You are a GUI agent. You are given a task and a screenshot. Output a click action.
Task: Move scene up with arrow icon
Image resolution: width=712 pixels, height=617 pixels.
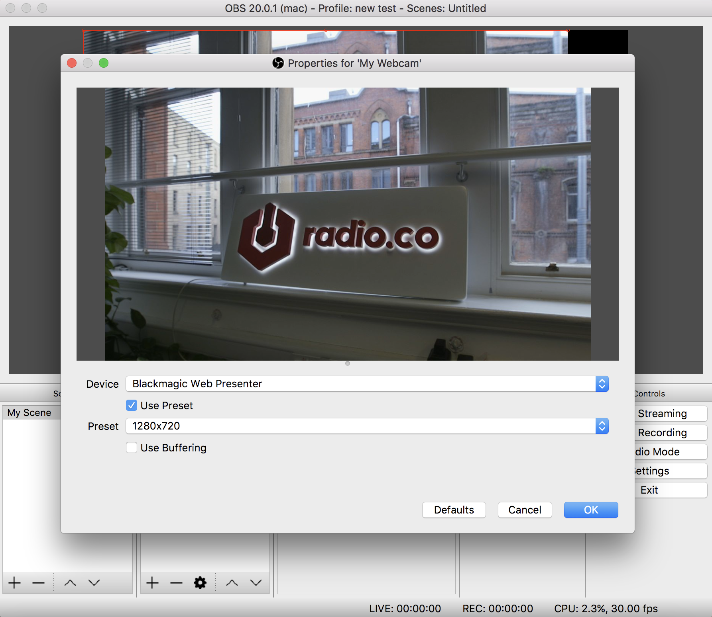pyautogui.click(x=70, y=583)
